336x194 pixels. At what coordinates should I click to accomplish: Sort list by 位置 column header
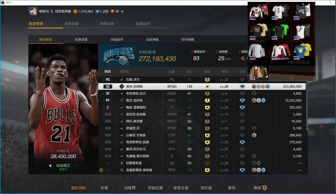pos(172,71)
